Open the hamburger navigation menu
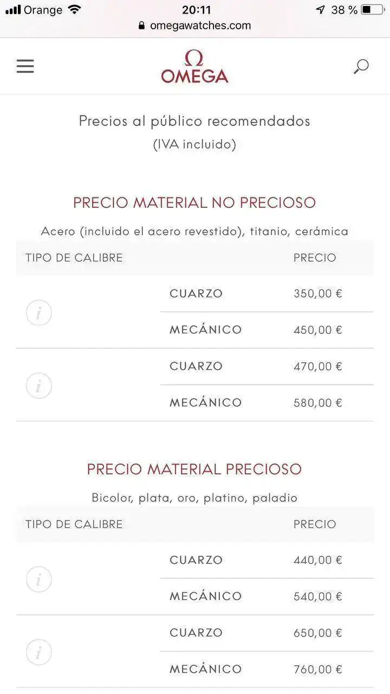The image size is (390, 694). point(25,66)
